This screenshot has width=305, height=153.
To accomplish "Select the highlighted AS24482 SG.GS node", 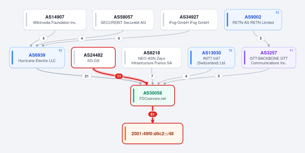I will pyautogui.click(x=93, y=57).
